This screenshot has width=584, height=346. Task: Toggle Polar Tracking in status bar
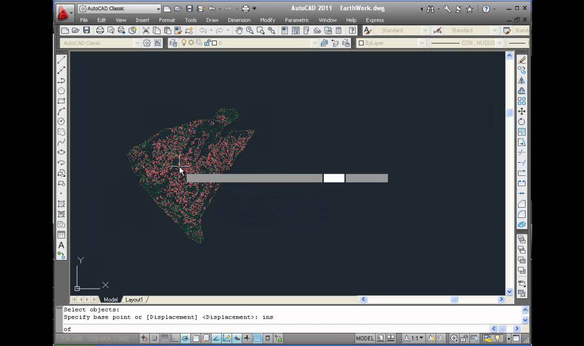click(185, 338)
